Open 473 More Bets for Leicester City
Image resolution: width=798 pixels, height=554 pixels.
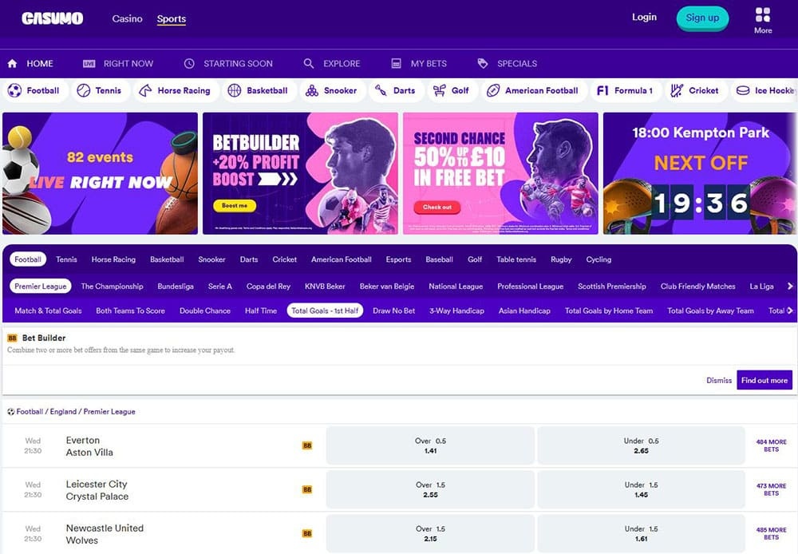(x=771, y=489)
